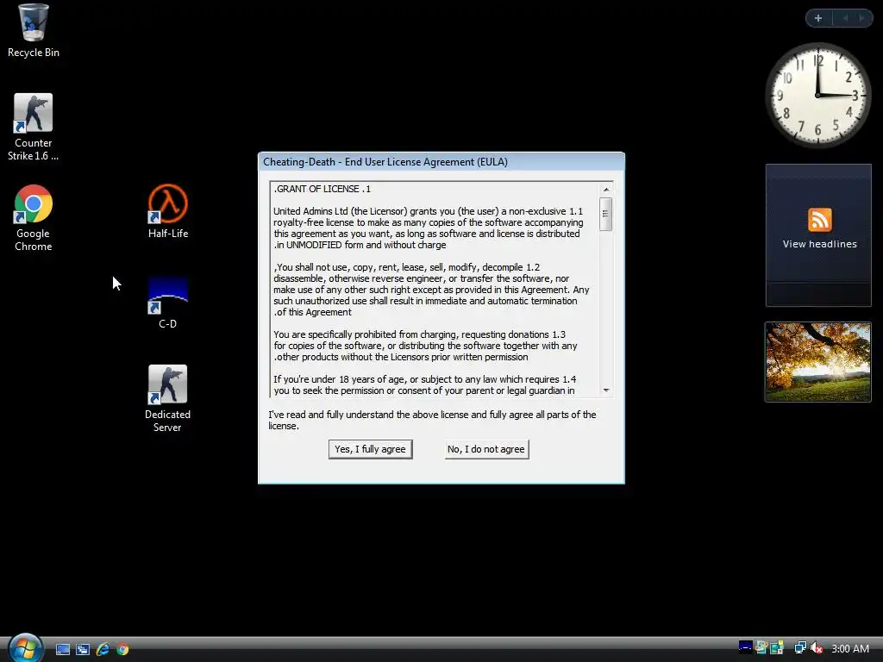Click the Cheating-Death blue tray icon

(745, 647)
